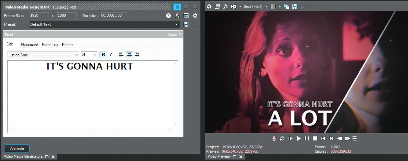408x161 pixels.
Task: Open Split Screen View dropdown arrow
Action: 240,7
